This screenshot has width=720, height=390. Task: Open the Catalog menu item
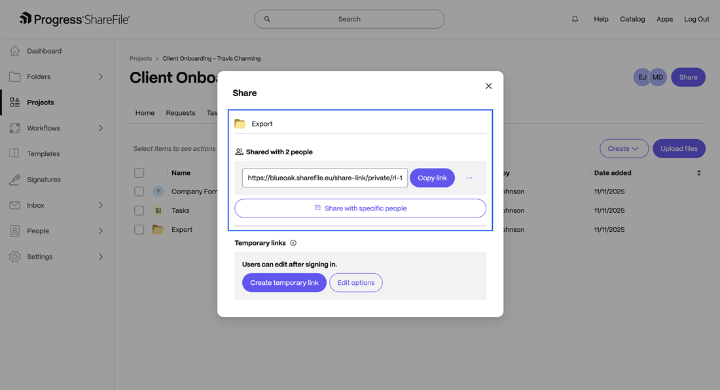[632, 19]
